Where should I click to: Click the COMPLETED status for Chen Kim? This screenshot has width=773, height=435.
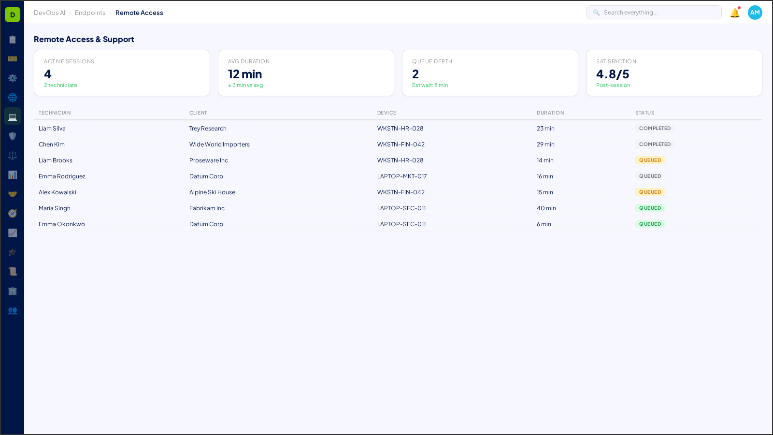(x=655, y=144)
